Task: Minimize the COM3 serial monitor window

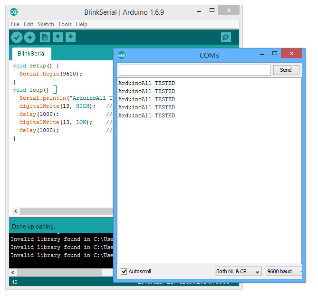Action: [262, 54]
